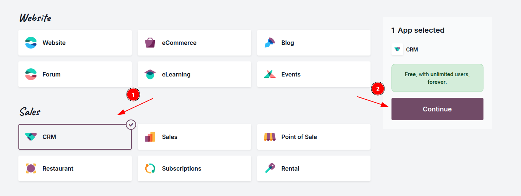Click the Blog app icon
This screenshot has height=196, width=521.
(x=270, y=43)
